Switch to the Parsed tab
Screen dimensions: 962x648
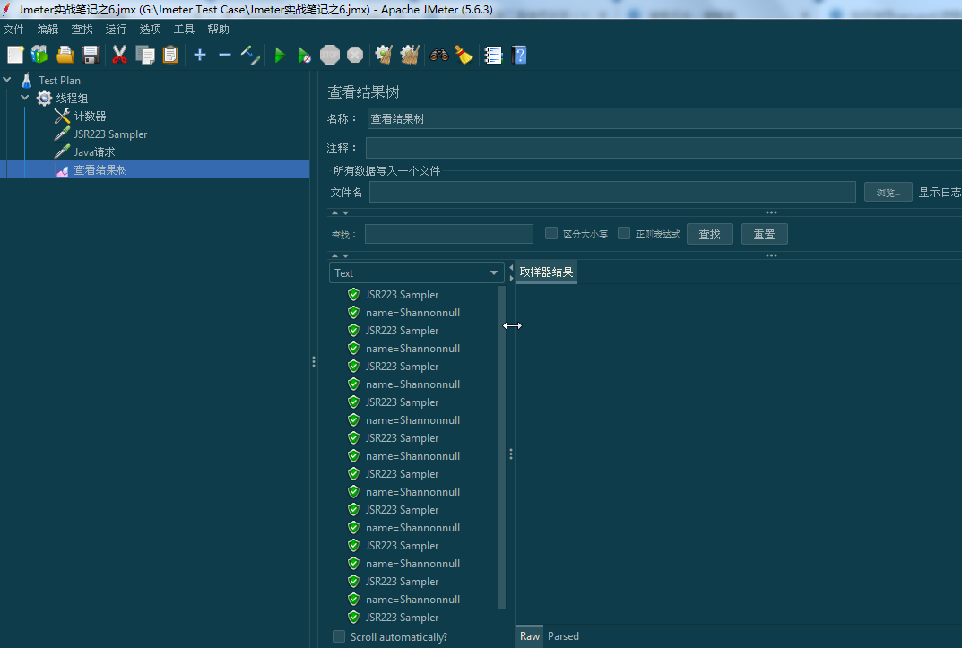(563, 636)
